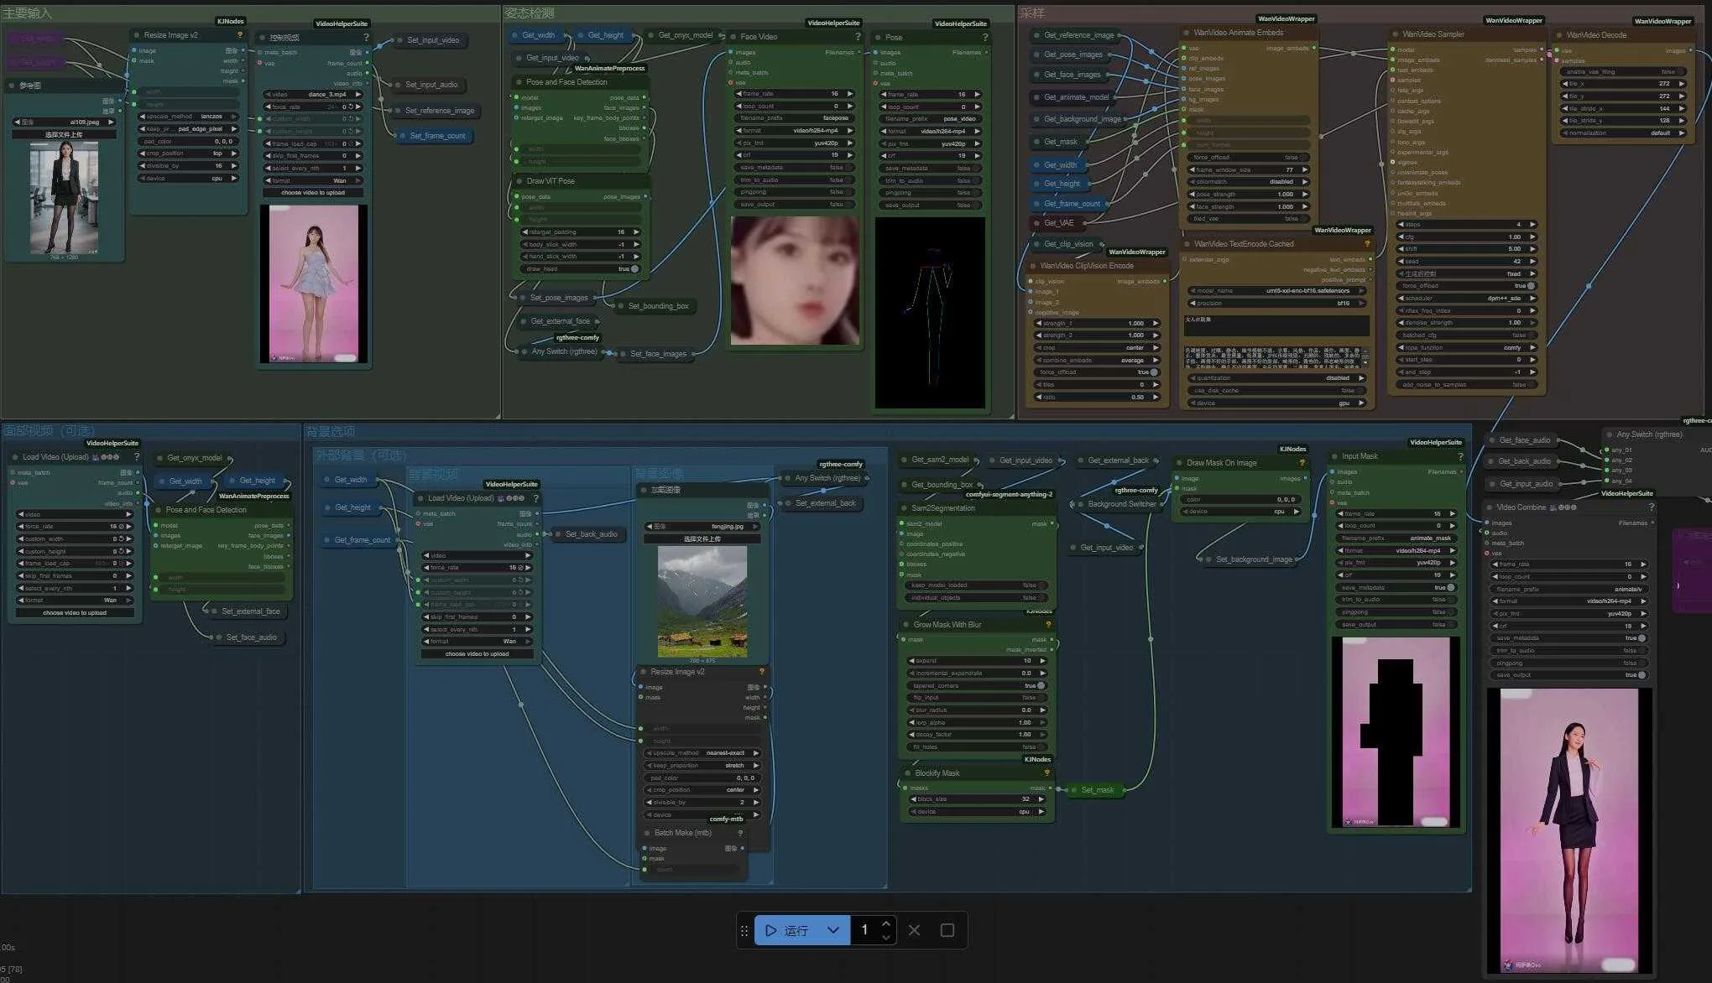This screenshot has height=983, width=1712.
Task: Click the dancing girl video preview thumbnail
Action: point(313,285)
